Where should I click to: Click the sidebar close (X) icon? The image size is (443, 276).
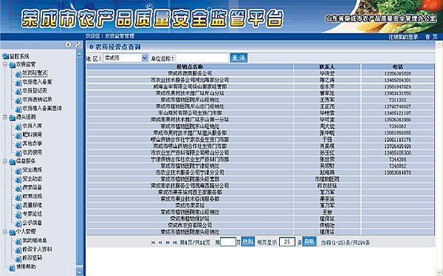(x=68, y=44)
